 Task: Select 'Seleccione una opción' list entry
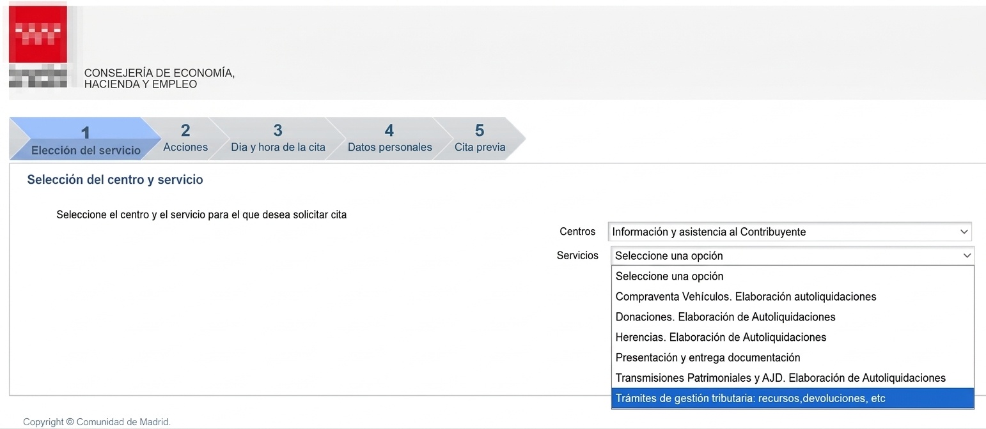(792, 276)
